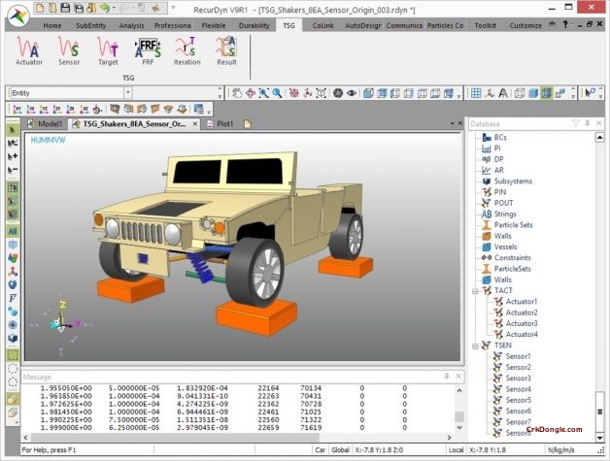Switch to the SubEntity ribbon tab
Viewport: 610px width, 461px height.
point(90,25)
